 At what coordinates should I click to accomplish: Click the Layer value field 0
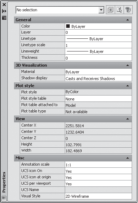pyautogui.click(x=98, y=32)
